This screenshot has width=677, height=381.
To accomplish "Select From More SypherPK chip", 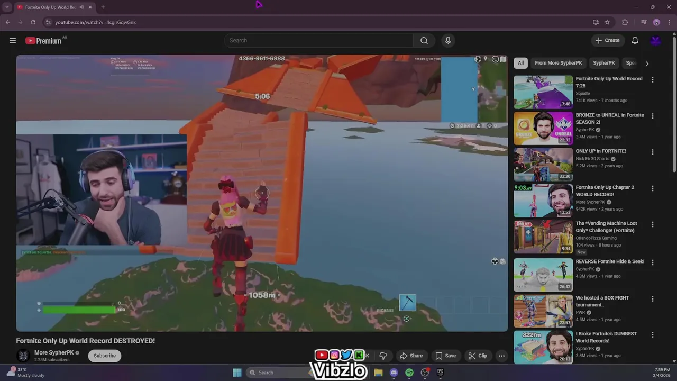I will [558, 63].
